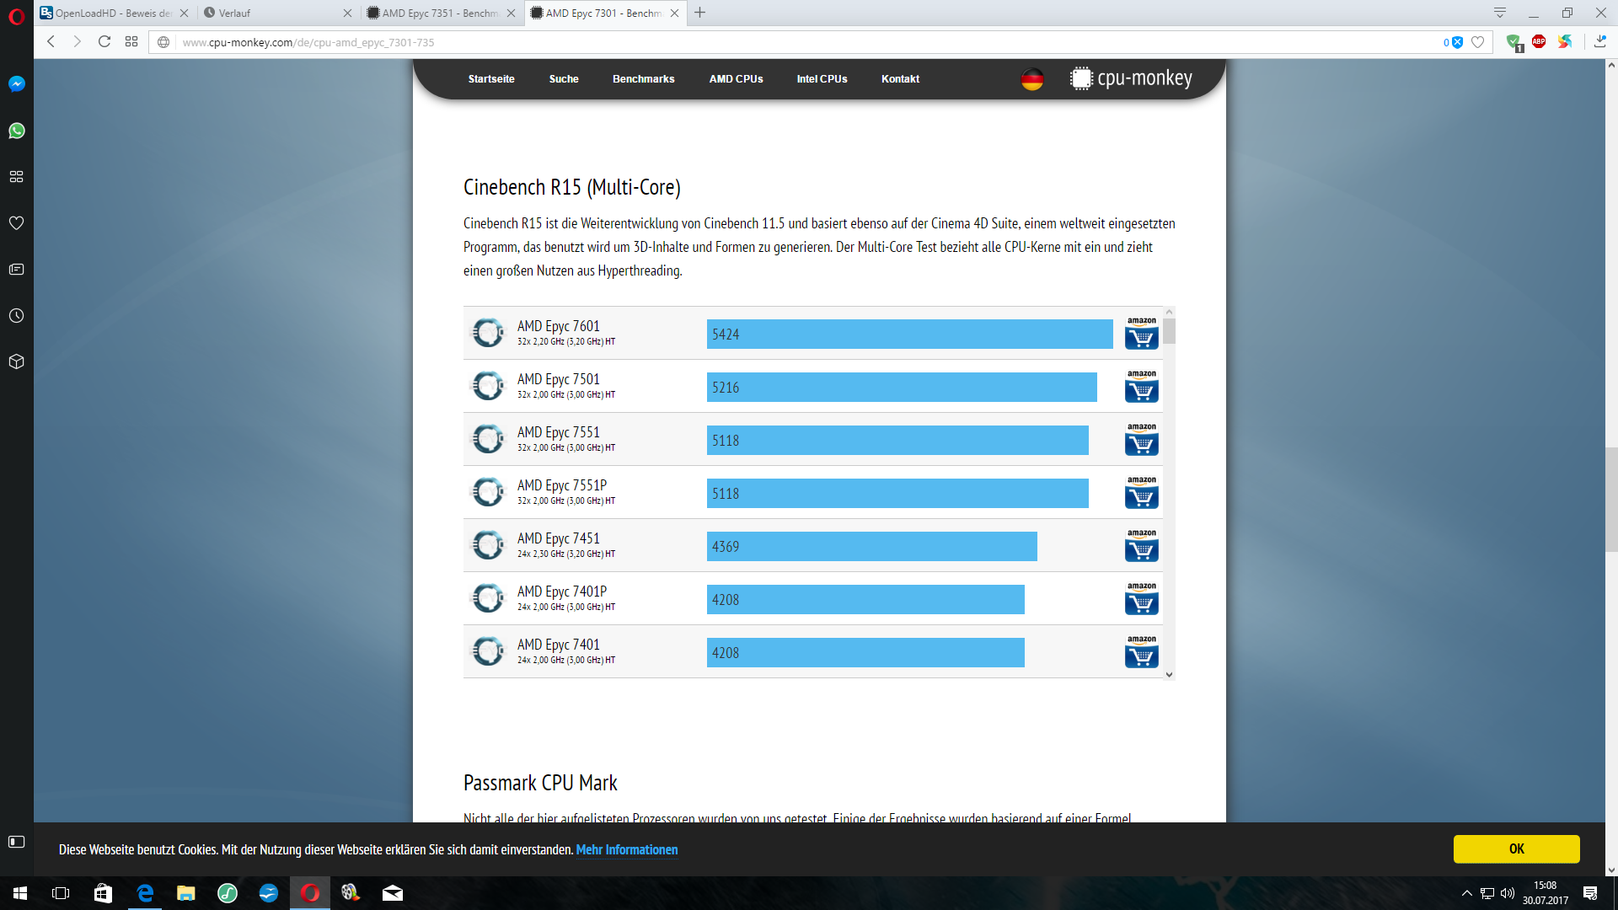Image resolution: width=1618 pixels, height=910 pixels.
Task: Reload the current page
Action: coord(104,42)
